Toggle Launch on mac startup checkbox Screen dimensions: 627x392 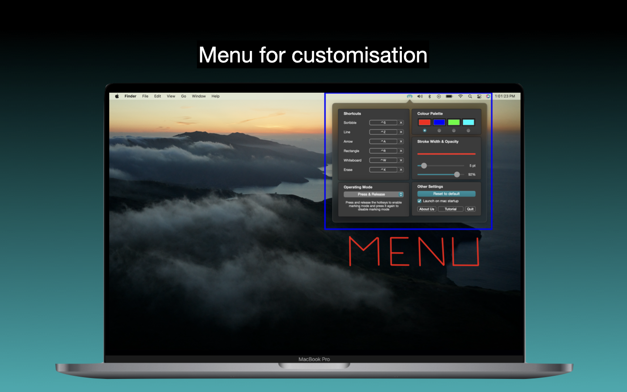(419, 201)
